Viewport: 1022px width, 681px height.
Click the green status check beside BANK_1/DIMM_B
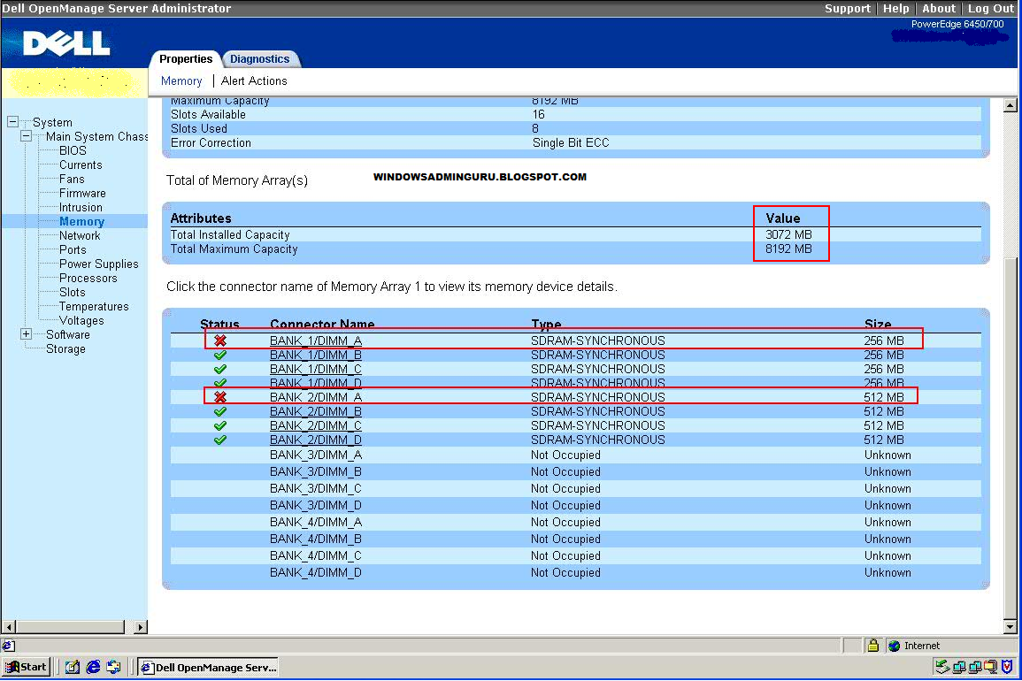(219, 354)
